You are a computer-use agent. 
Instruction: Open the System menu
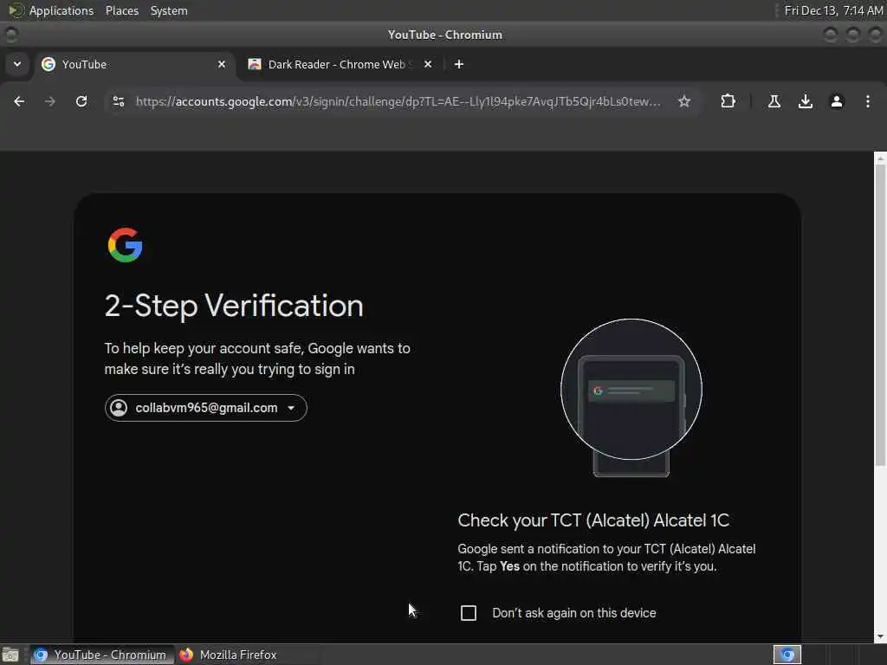pyautogui.click(x=169, y=10)
